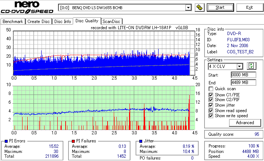
Task: Disable Show write speed checkbox
Action: coord(211,116)
